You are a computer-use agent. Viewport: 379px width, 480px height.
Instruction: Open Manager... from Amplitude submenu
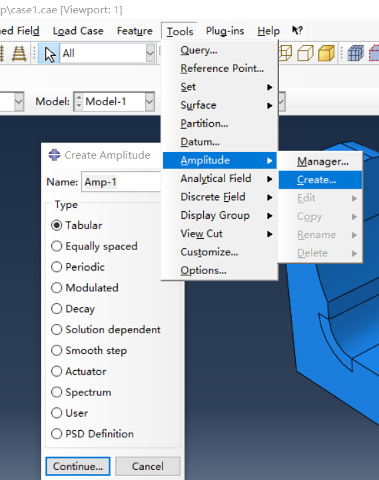pos(320,161)
